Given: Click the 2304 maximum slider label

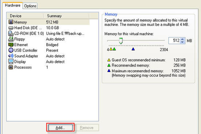Looking at the screenshot, I should coord(164,50).
